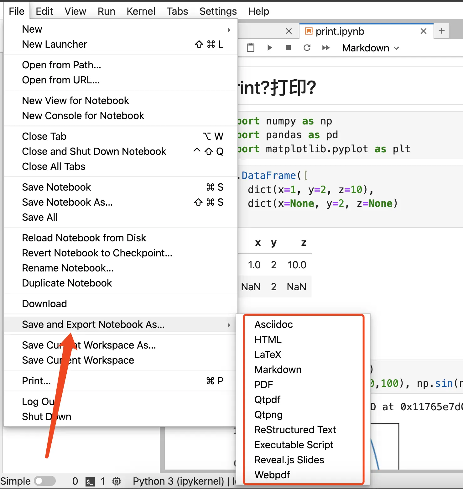Click the kernel chip icon in status bar
Screen dimensions: 463x489
[x=117, y=481]
